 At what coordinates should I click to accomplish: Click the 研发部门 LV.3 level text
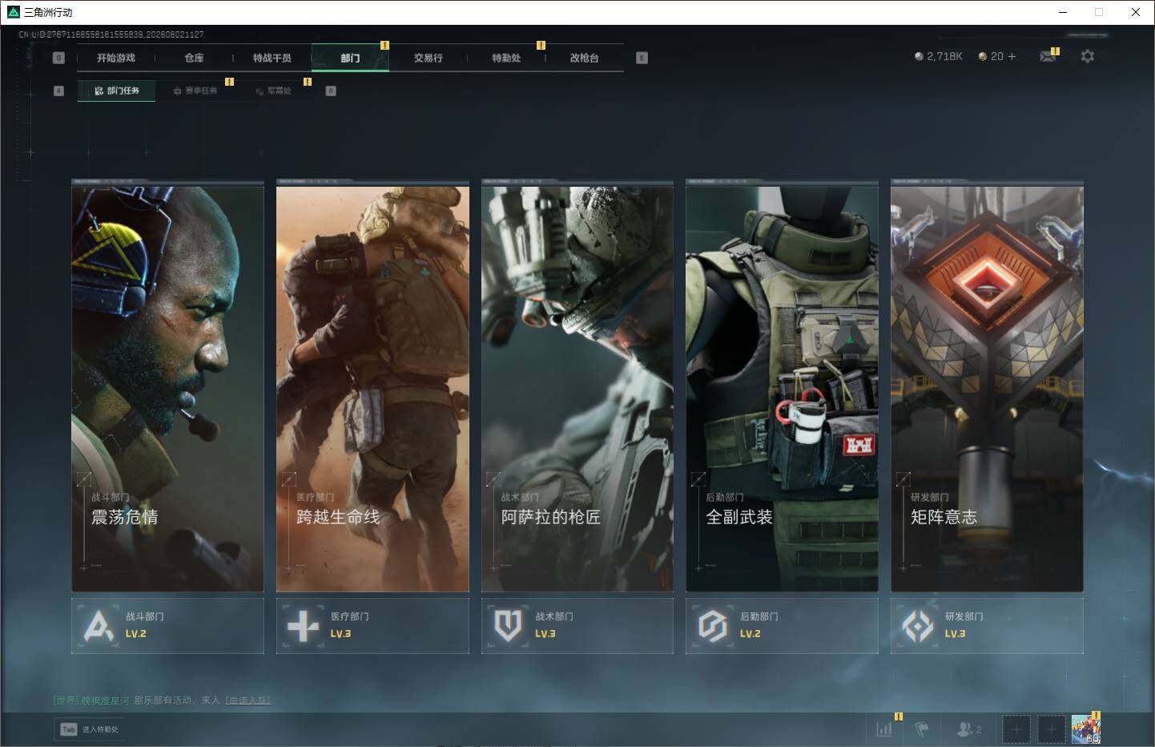click(x=955, y=633)
